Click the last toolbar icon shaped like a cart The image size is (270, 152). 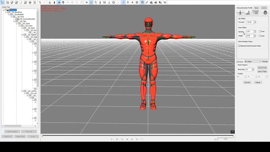click(165, 3)
